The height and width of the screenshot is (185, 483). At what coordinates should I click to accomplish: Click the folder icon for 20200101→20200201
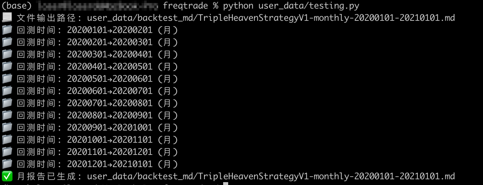(x=7, y=30)
